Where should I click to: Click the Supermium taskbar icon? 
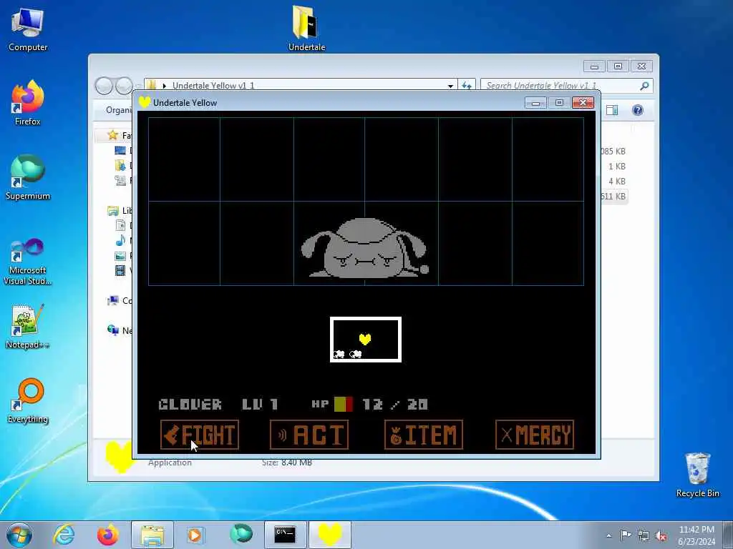point(241,535)
